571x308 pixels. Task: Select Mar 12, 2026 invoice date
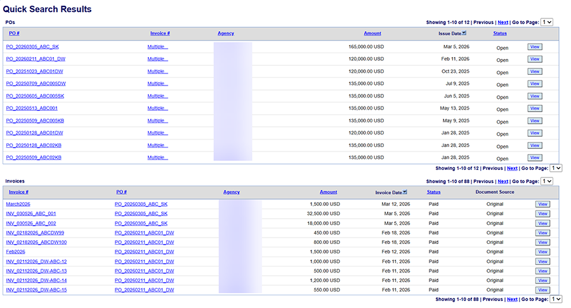coord(396,204)
